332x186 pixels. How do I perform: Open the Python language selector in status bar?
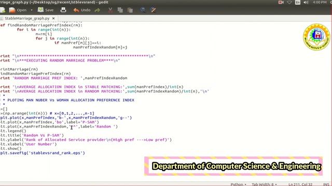pyautogui.click(x=238, y=184)
